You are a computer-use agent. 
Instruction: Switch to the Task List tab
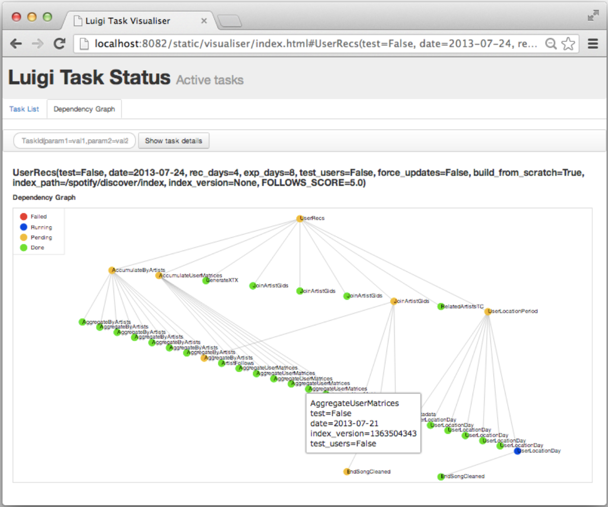point(24,109)
